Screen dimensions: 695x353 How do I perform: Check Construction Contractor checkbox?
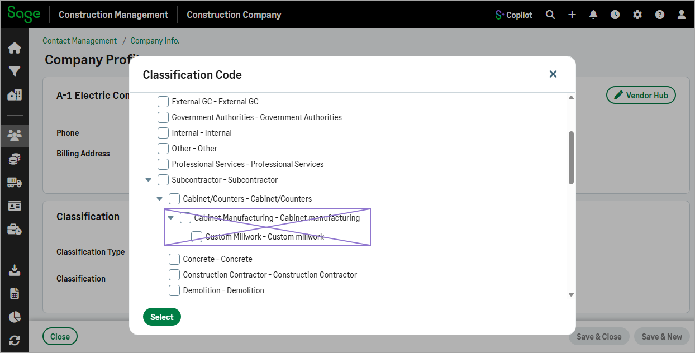tap(174, 275)
